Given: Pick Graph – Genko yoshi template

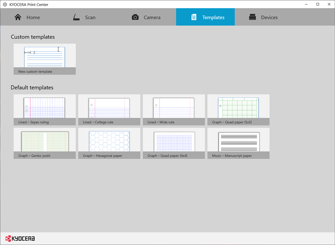Looking at the screenshot, I should tap(45, 143).
